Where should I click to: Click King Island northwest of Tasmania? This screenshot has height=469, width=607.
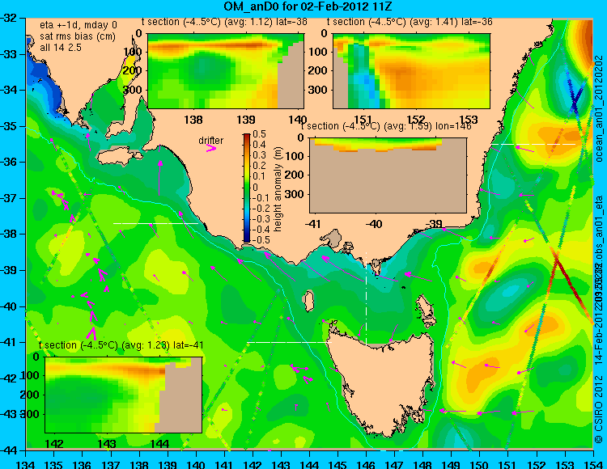[x=308, y=302]
